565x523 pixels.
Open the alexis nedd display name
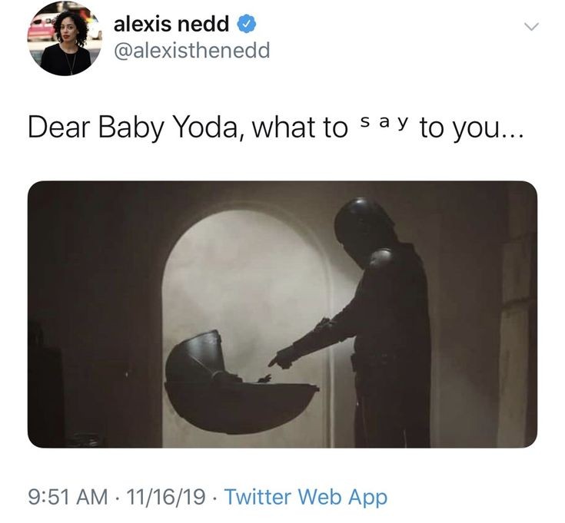click(171, 24)
